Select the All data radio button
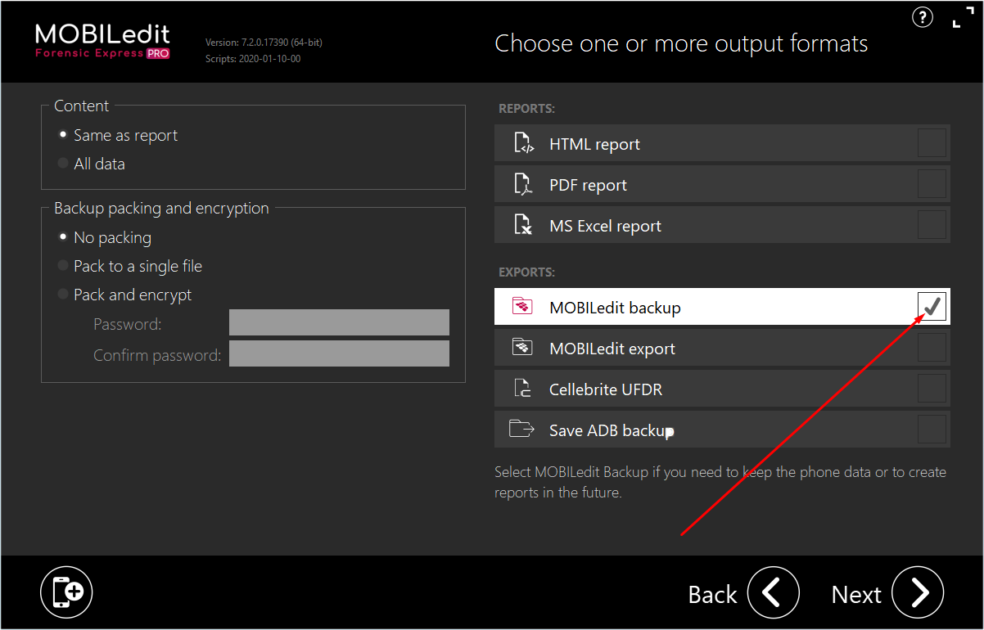This screenshot has height=630, width=984. [x=63, y=164]
